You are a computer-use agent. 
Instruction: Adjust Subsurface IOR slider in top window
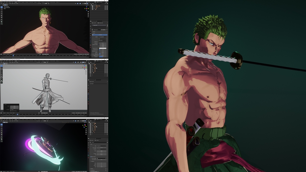pos(103,50)
